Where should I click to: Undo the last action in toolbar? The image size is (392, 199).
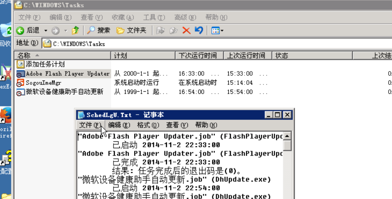(199, 31)
